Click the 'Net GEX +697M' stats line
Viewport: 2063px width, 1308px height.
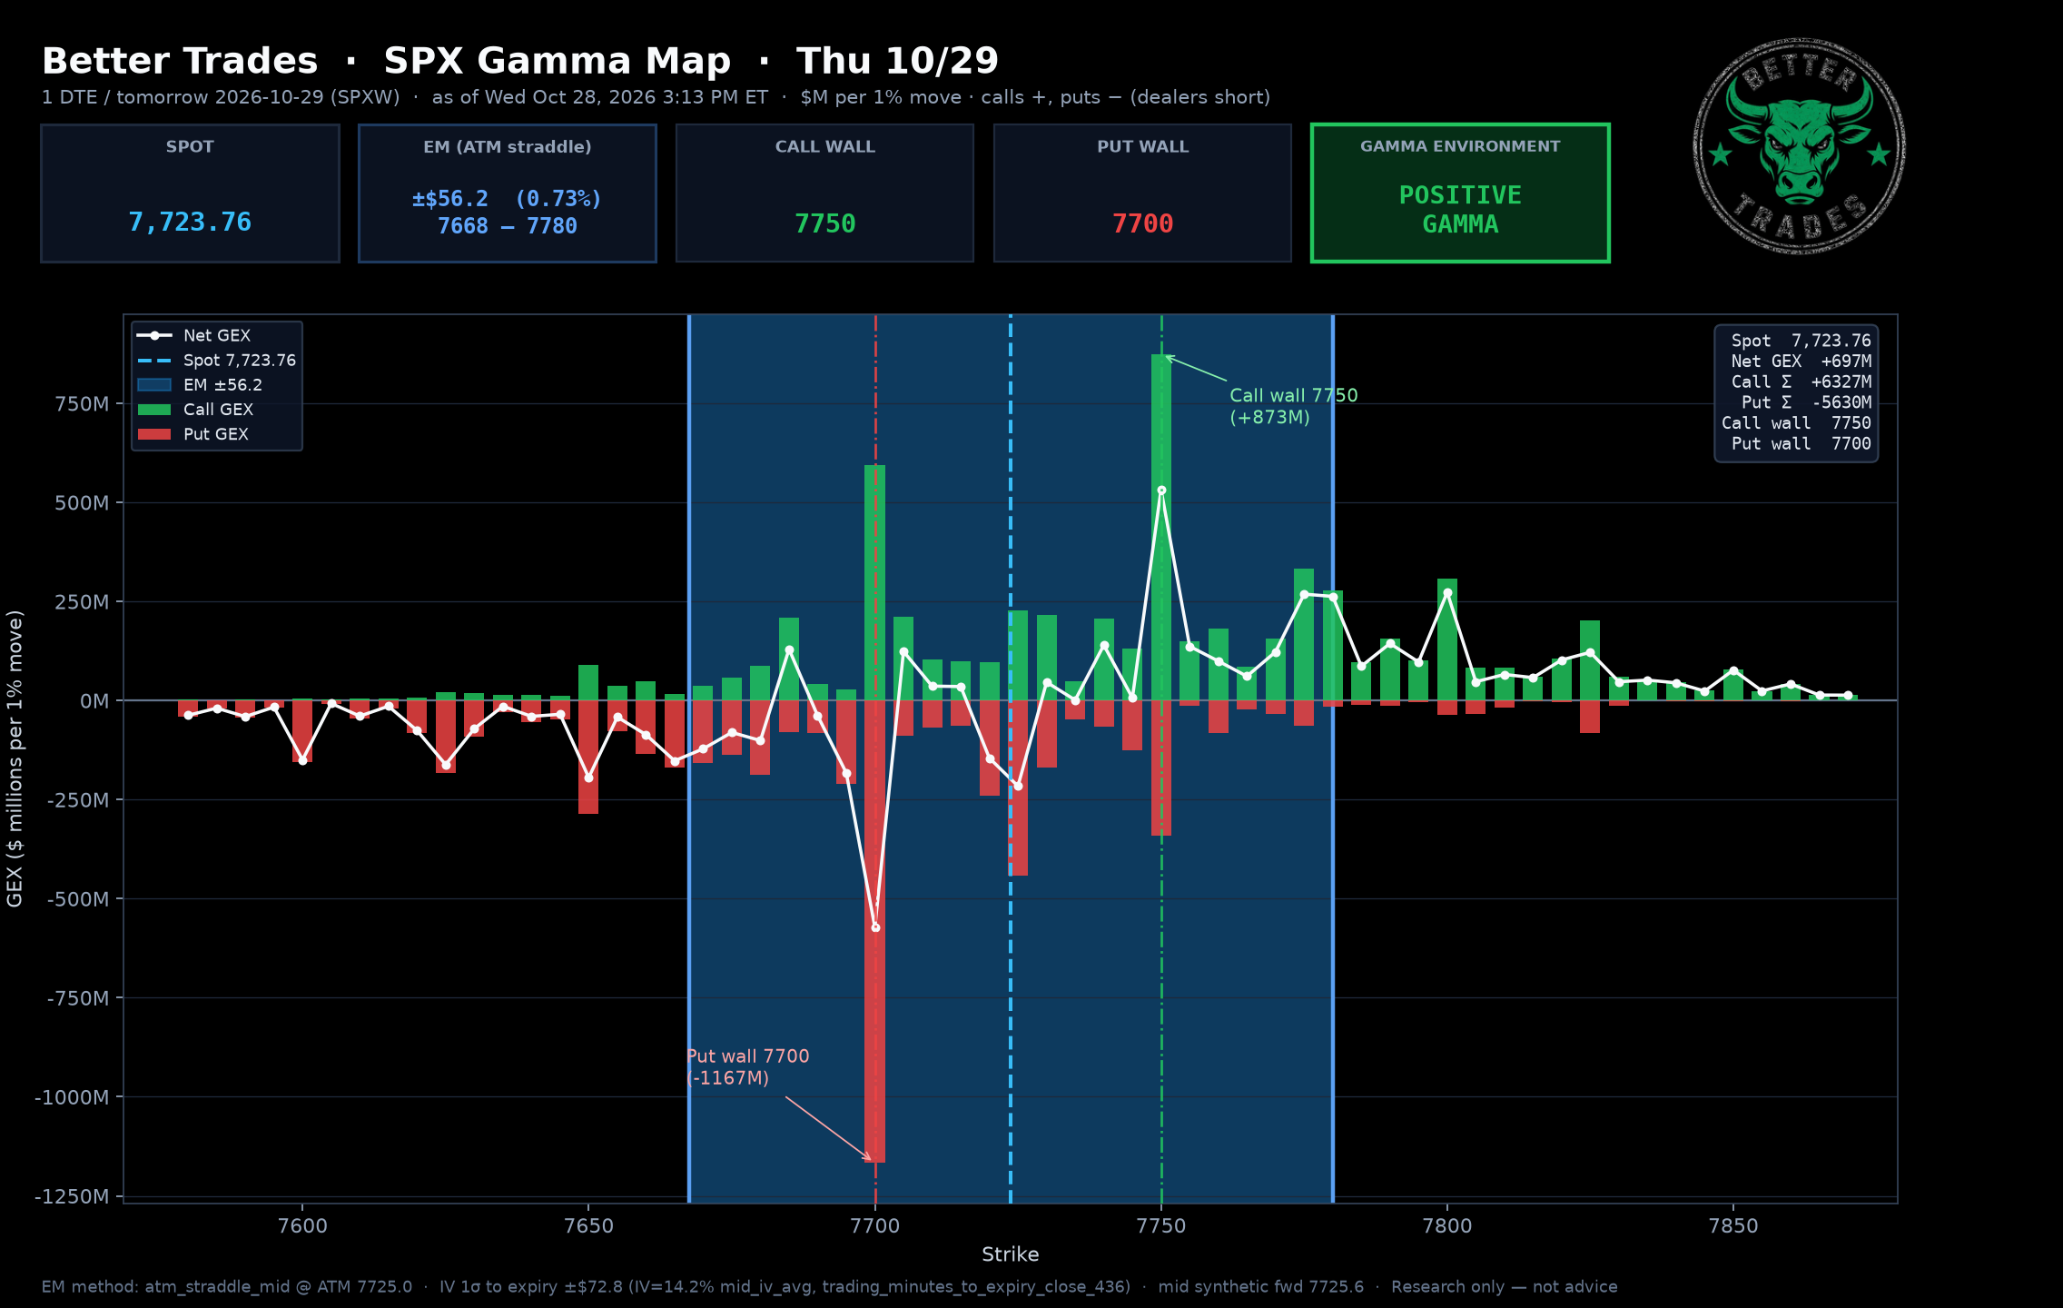(x=1801, y=362)
